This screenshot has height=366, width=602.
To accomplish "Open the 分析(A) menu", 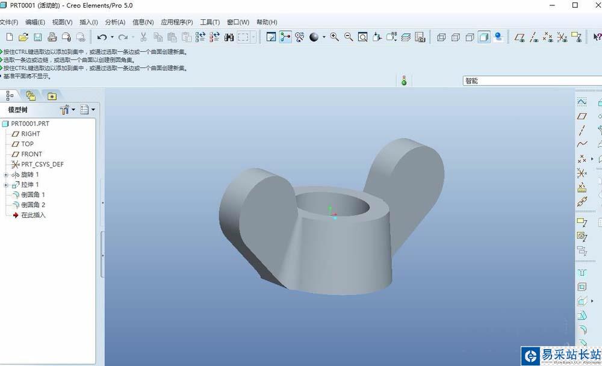I will point(115,22).
